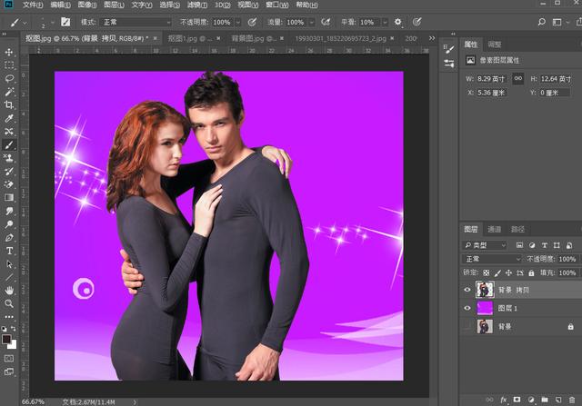
Task: Select the Horizontal Type tool
Action: (9, 251)
